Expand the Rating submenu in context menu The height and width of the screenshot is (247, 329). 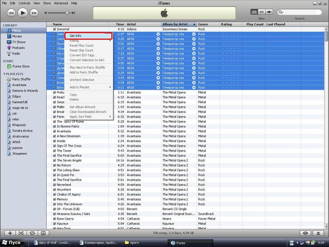tap(90, 41)
